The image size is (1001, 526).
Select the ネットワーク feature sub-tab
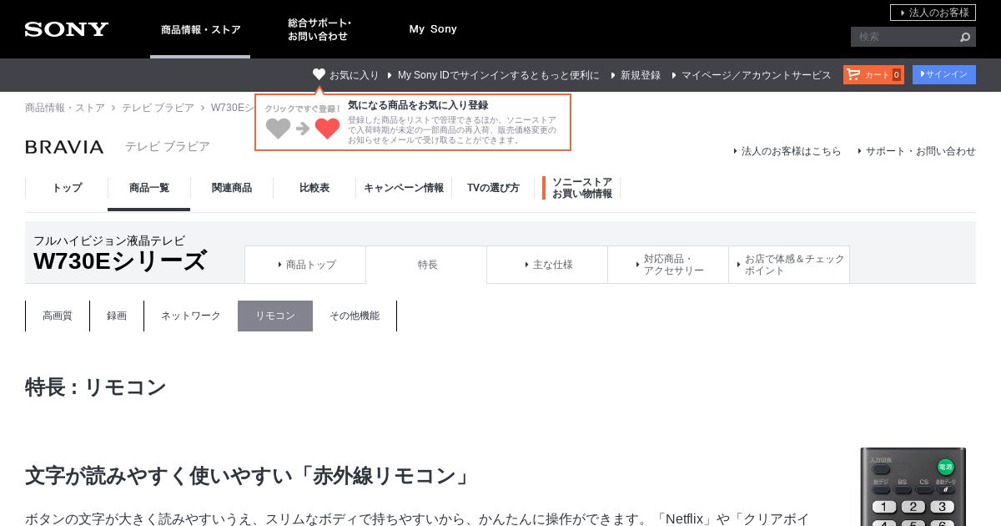point(191,316)
